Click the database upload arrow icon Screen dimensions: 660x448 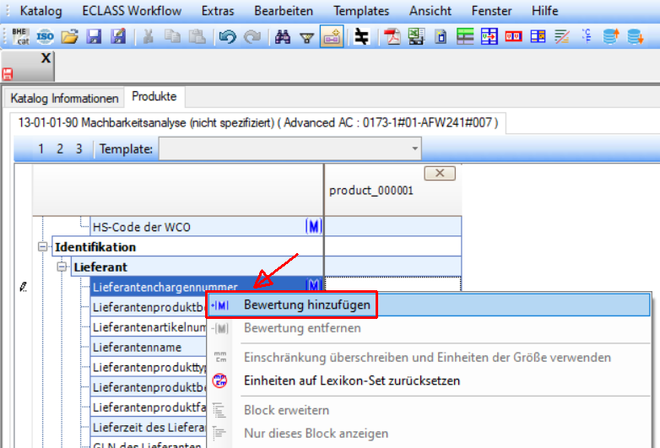click(x=611, y=36)
